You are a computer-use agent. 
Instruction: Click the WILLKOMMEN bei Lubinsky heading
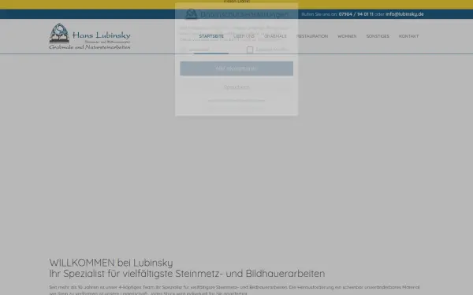coord(111,263)
